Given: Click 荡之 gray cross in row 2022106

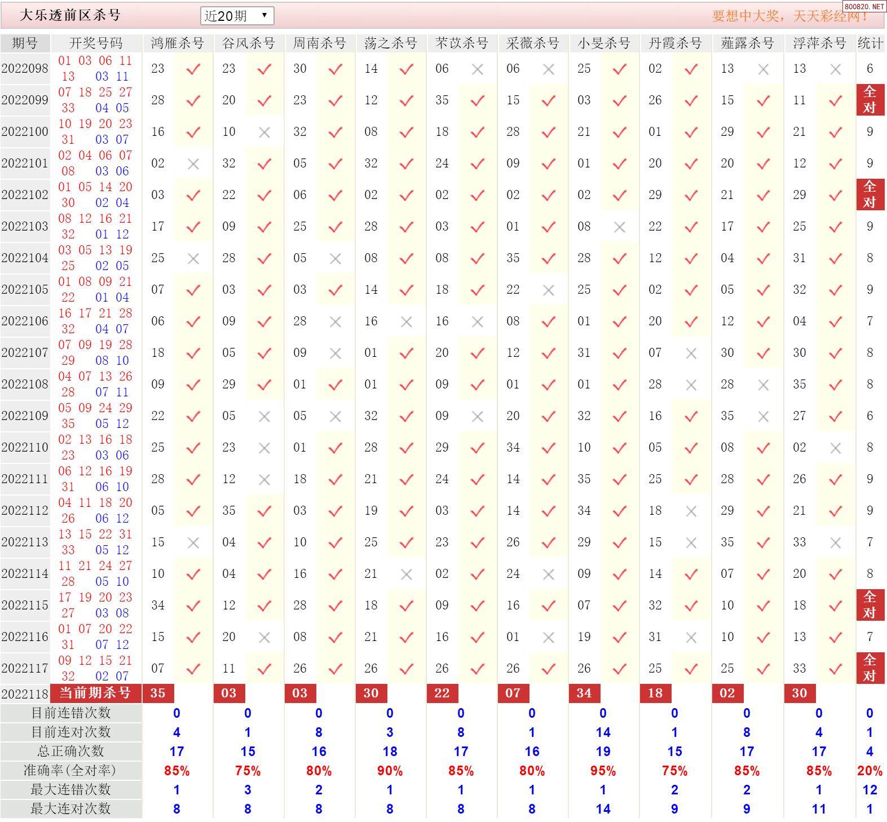Looking at the screenshot, I should [x=406, y=321].
